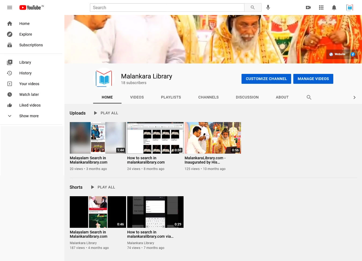This screenshot has height=261, width=362.
Task: Open Shorts thumbnail with 0:29 duration
Action: click(155, 212)
